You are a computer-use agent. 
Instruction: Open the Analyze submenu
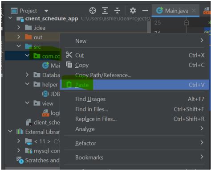pyautogui.click(x=134, y=129)
